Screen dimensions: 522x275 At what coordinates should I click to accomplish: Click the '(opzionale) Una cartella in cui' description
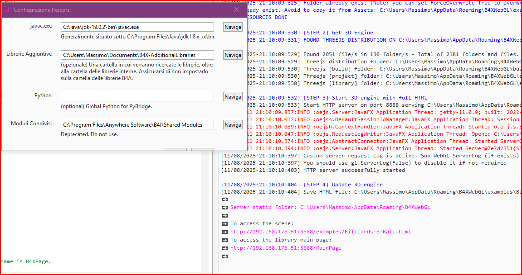(137, 71)
